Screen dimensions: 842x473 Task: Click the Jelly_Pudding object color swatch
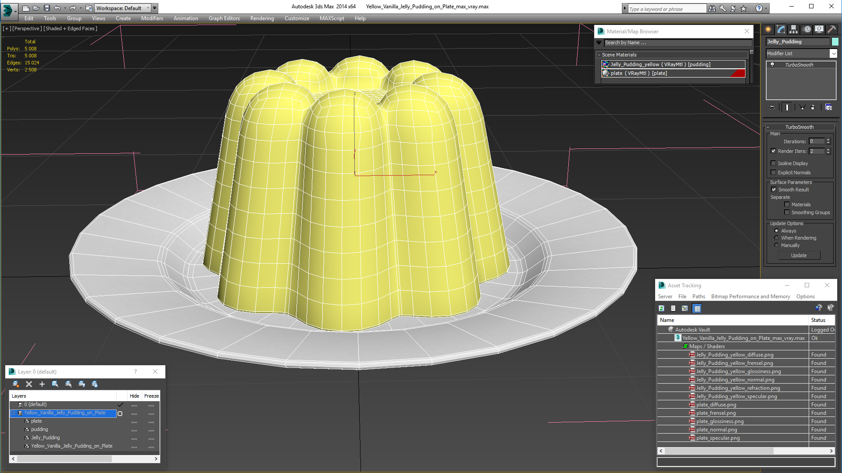coord(835,42)
